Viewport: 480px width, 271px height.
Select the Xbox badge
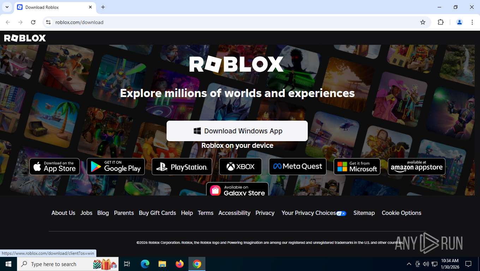click(240, 167)
